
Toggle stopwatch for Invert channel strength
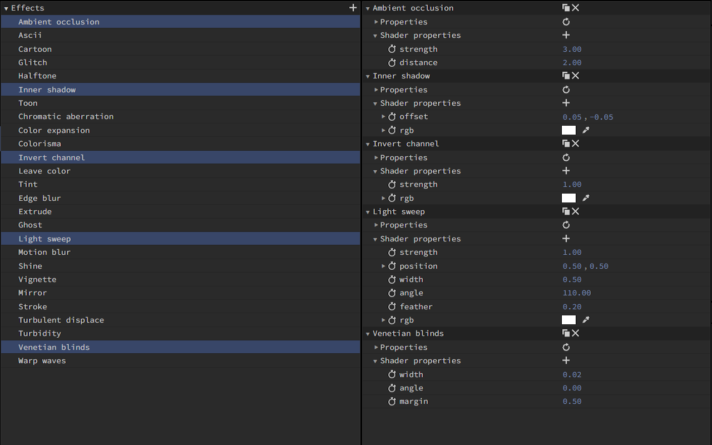point(392,184)
